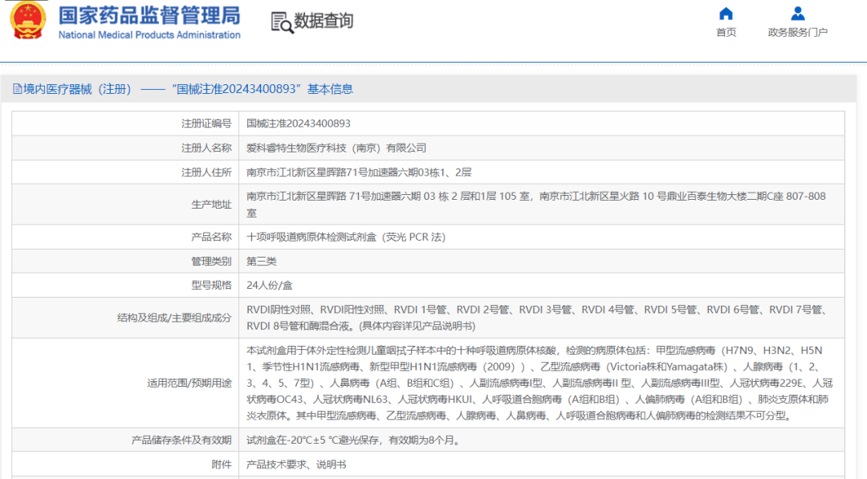Click the 数据查询 magnifier document icon
This screenshot has height=479, width=867.
tap(282, 22)
